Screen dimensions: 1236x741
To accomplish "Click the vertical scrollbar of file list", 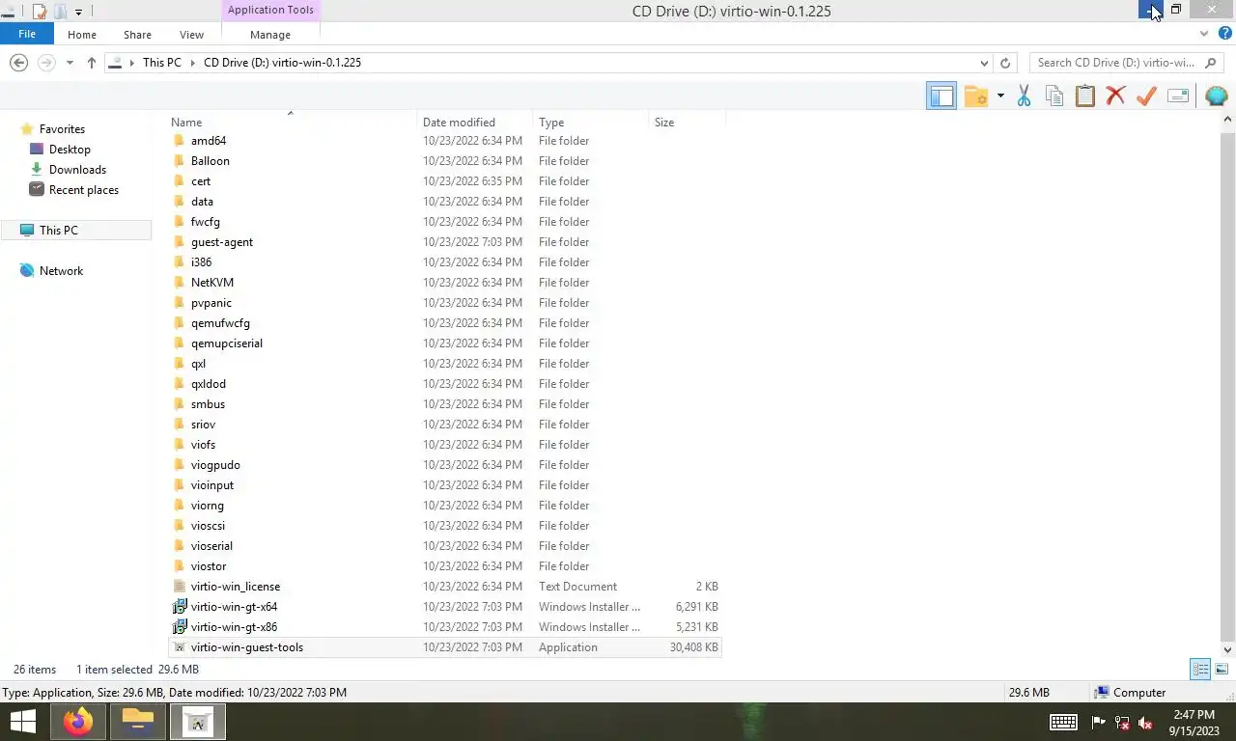I will pyautogui.click(x=1228, y=384).
